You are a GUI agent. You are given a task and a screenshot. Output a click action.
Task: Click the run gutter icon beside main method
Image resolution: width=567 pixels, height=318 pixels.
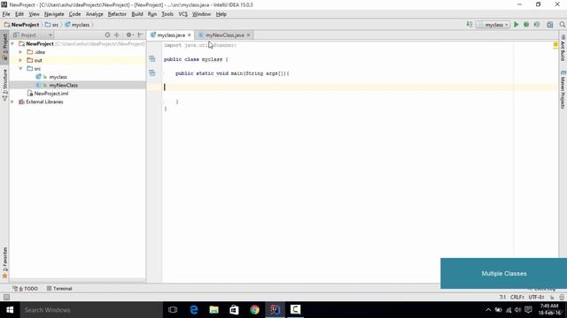click(152, 72)
